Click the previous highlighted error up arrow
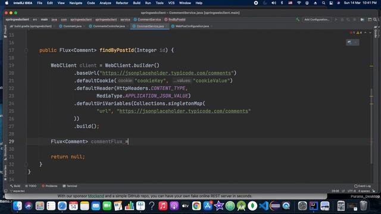381x214 pixels. [x=365, y=33]
